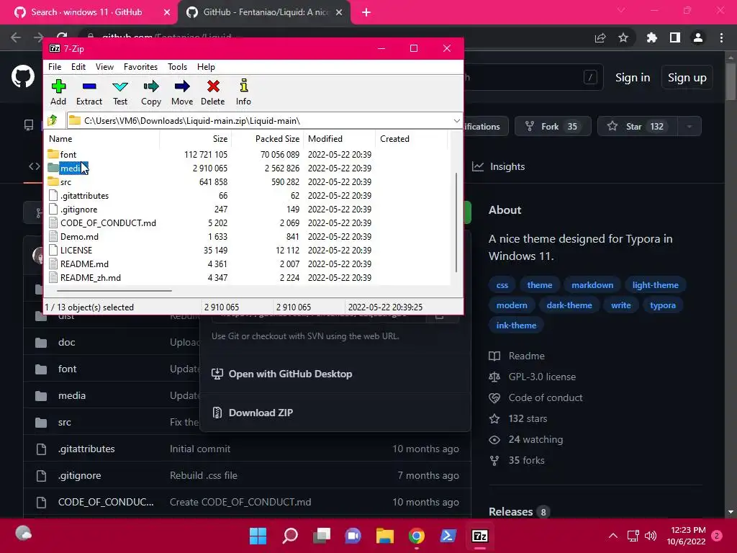Click the Move toolbar icon in 7-Zip
The width and height of the screenshot is (737, 553).
pyautogui.click(x=182, y=92)
